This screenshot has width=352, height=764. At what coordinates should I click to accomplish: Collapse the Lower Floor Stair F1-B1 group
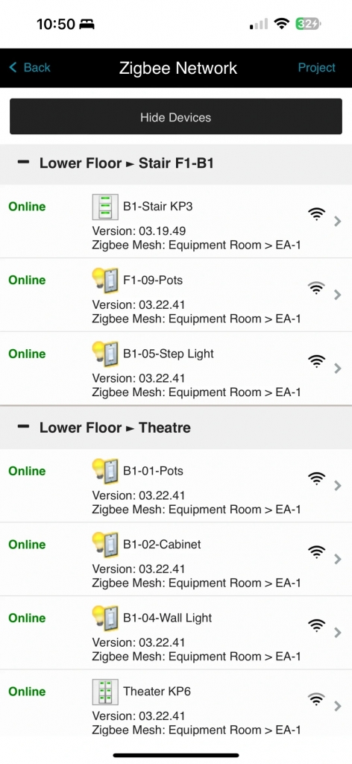(23, 162)
